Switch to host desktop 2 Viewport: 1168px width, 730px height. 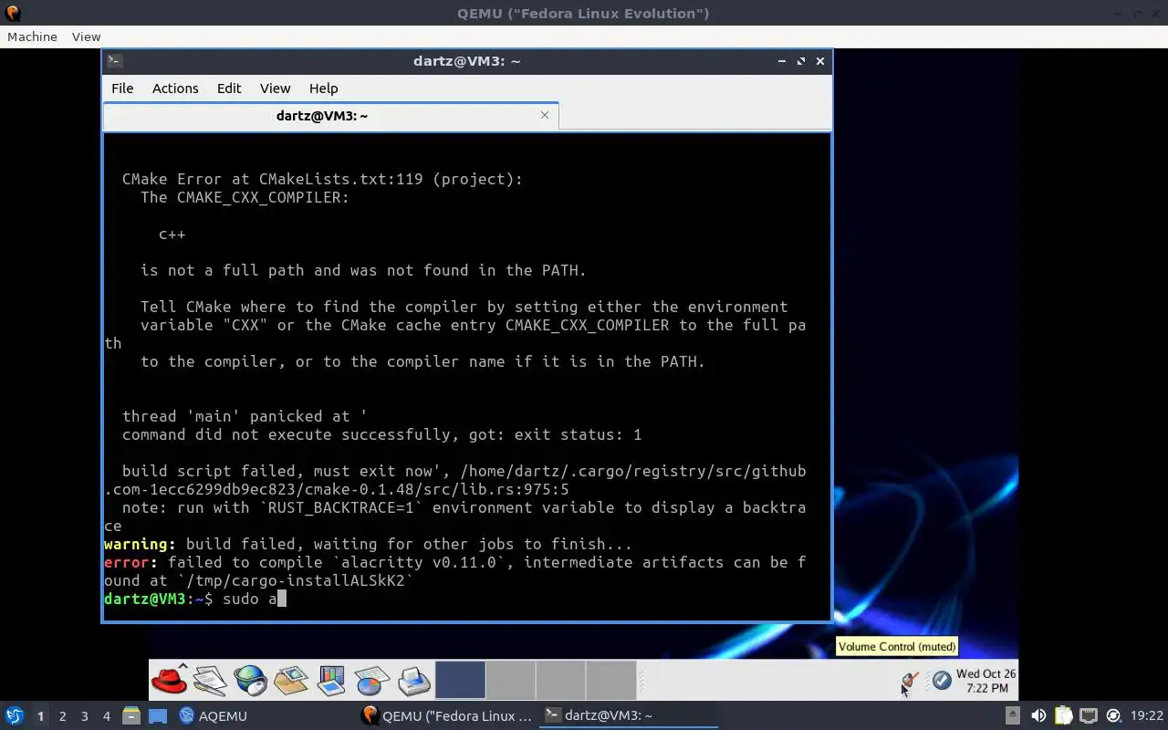(62, 716)
